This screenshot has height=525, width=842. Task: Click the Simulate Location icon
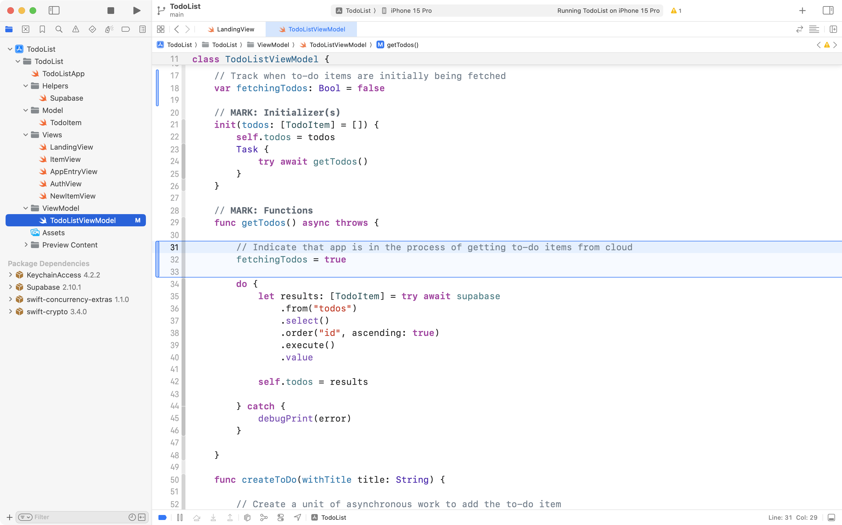pyautogui.click(x=297, y=517)
